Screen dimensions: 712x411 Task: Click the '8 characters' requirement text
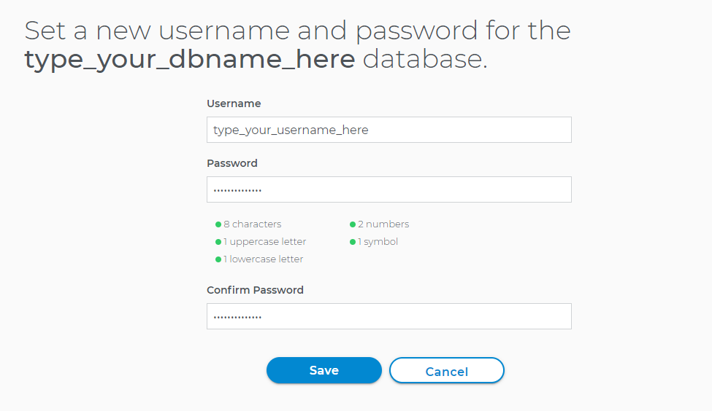(253, 224)
